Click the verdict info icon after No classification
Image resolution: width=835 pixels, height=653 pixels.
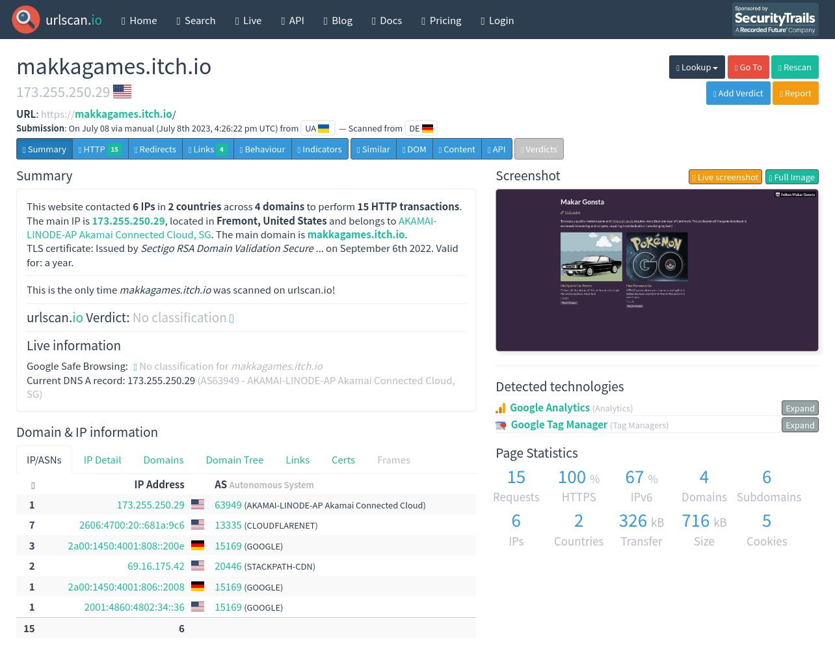(x=232, y=318)
